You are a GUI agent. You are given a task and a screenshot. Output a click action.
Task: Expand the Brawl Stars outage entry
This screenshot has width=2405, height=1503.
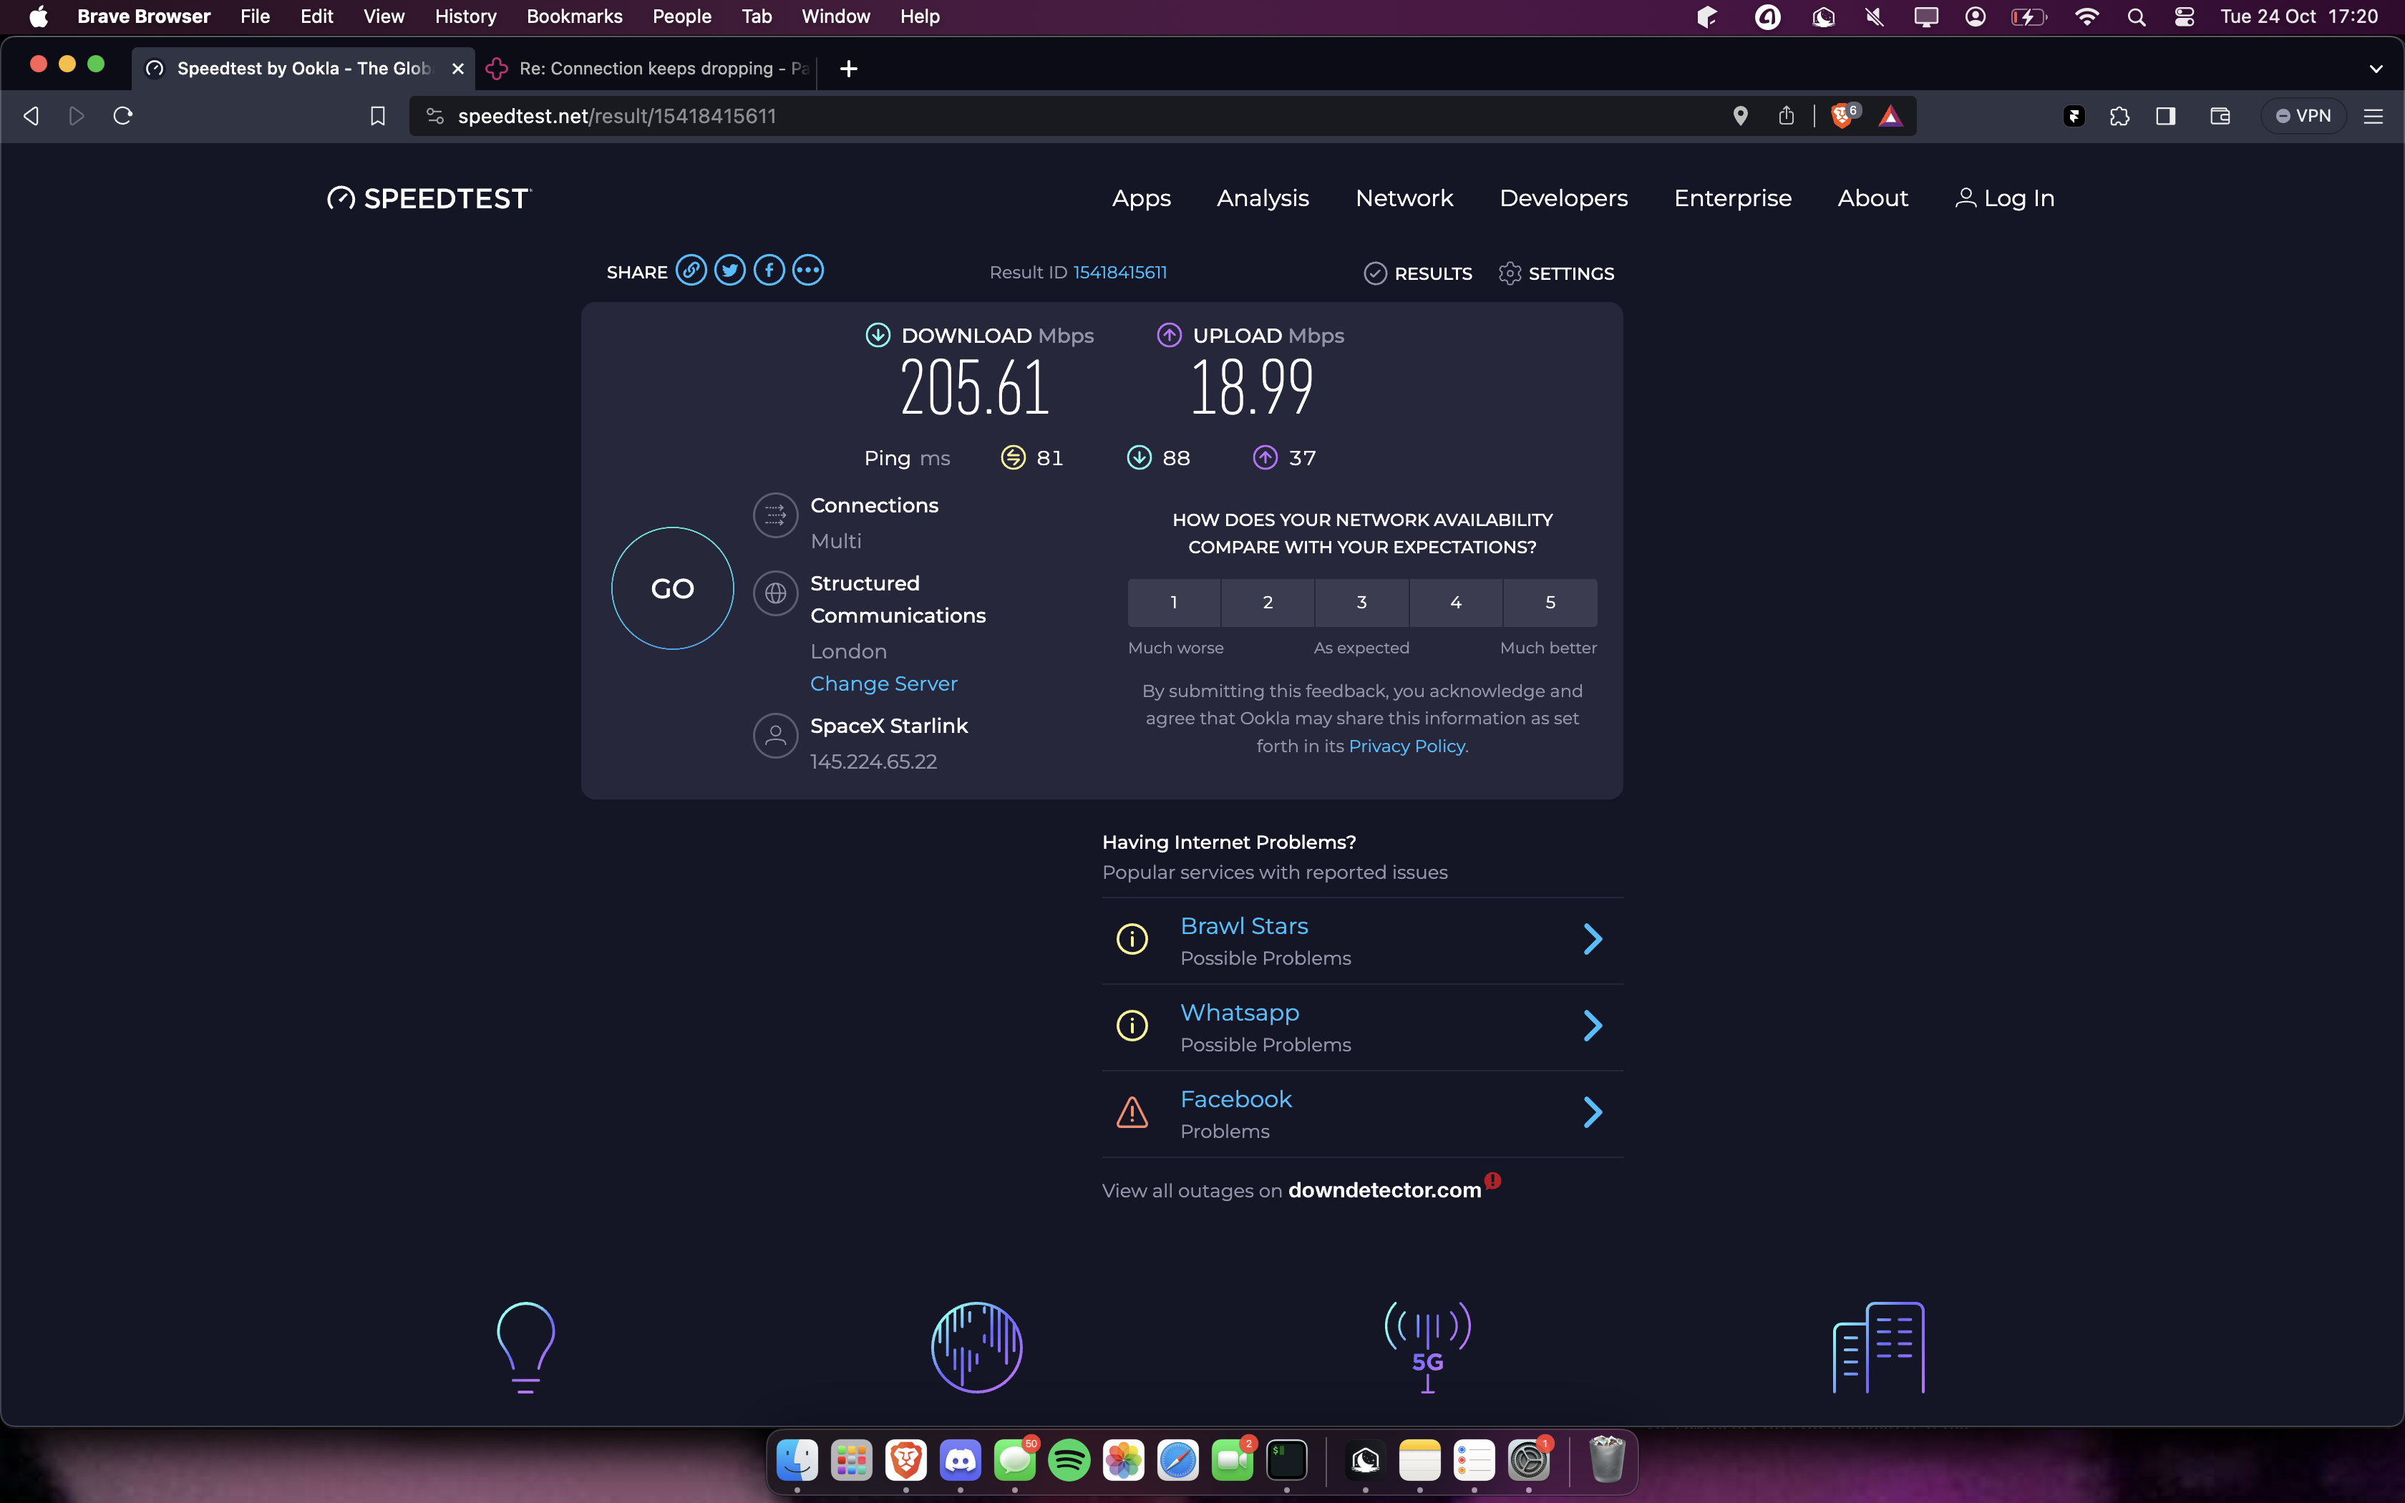[x=1592, y=939]
